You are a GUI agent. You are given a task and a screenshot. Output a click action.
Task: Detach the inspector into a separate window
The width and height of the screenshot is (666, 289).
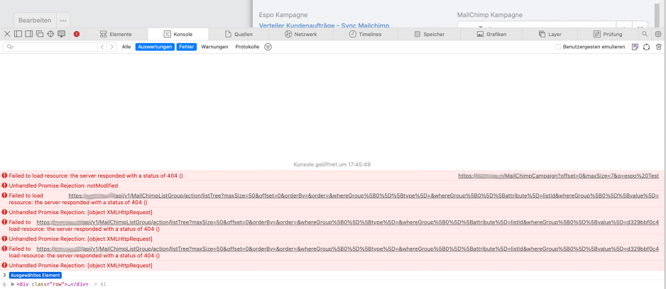(x=40, y=34)
